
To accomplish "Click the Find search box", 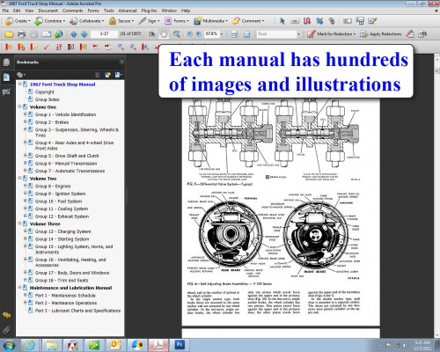I will click(276, 34).
